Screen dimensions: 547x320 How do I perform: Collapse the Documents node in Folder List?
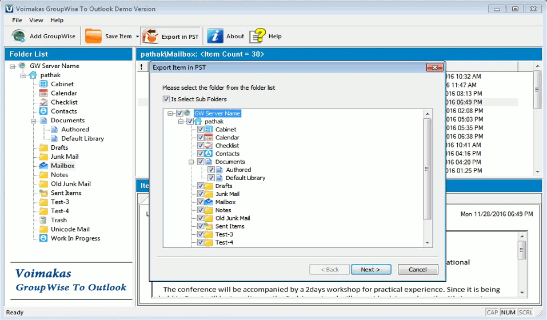coord(34,121)
